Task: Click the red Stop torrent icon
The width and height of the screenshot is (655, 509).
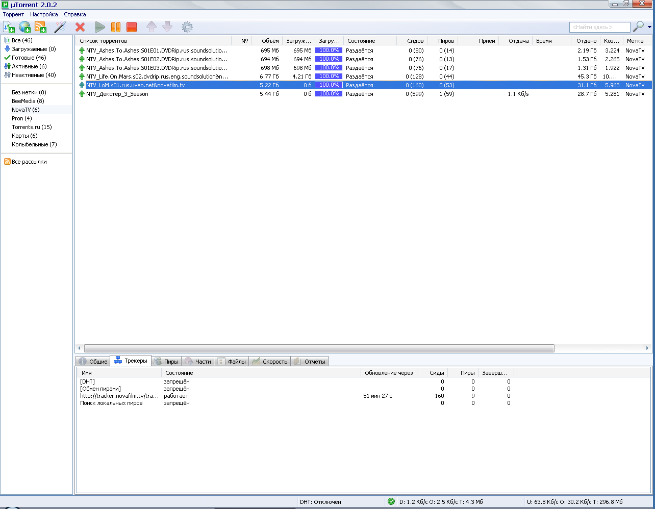Action: (x=132, y=27)
